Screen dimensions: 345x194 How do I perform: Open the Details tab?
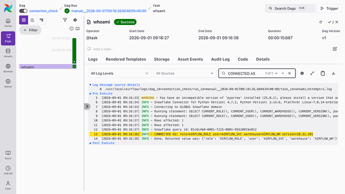tap(262, 59)
